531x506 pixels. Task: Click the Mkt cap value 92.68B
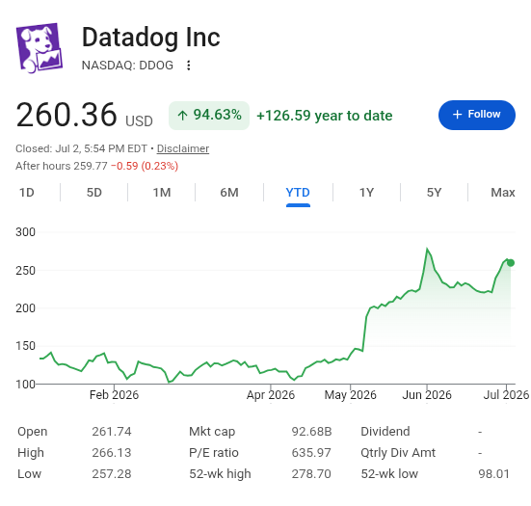(x=311, y=432)
